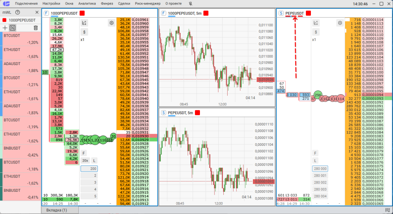This screenshot has width=393, height=214.
Task: Click red link square of PEPEUSDT, 5m chart
Action: click(x=197, y=113)
